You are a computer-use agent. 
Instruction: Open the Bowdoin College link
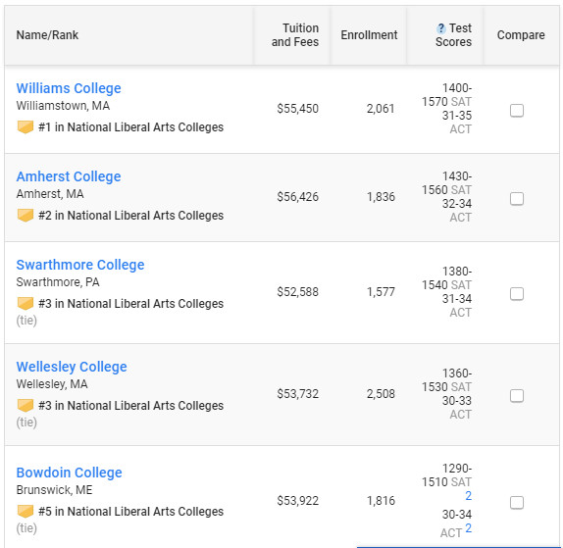[70, 473]
